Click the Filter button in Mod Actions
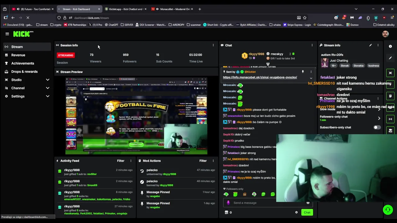This screenshot has width=397, height=223. click(x=203, y=161)
